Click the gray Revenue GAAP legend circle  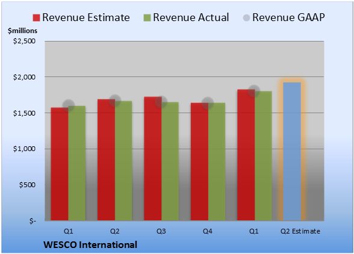pyautogui.click(x=246, y=17)
